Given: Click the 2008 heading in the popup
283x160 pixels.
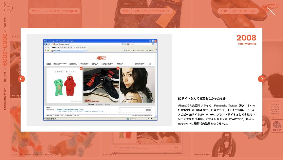Looking at the screenshot, I should click(246, 38).
